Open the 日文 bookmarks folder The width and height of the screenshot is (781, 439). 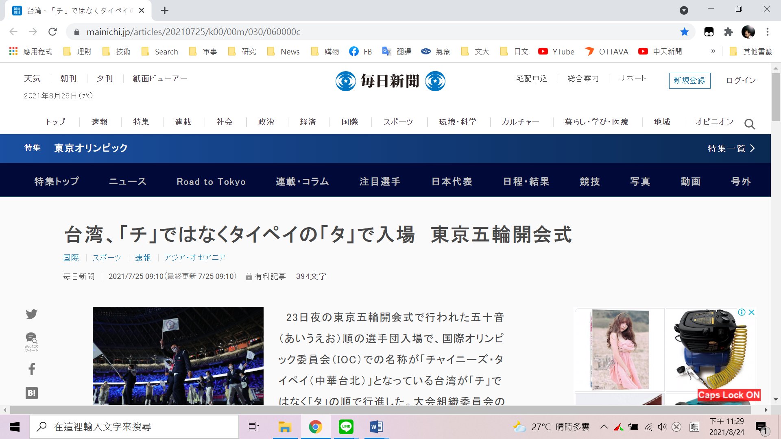[514, 52]
